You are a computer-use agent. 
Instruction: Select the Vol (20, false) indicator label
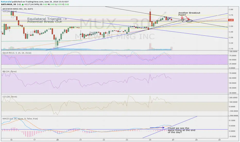[x=10, y=11]
